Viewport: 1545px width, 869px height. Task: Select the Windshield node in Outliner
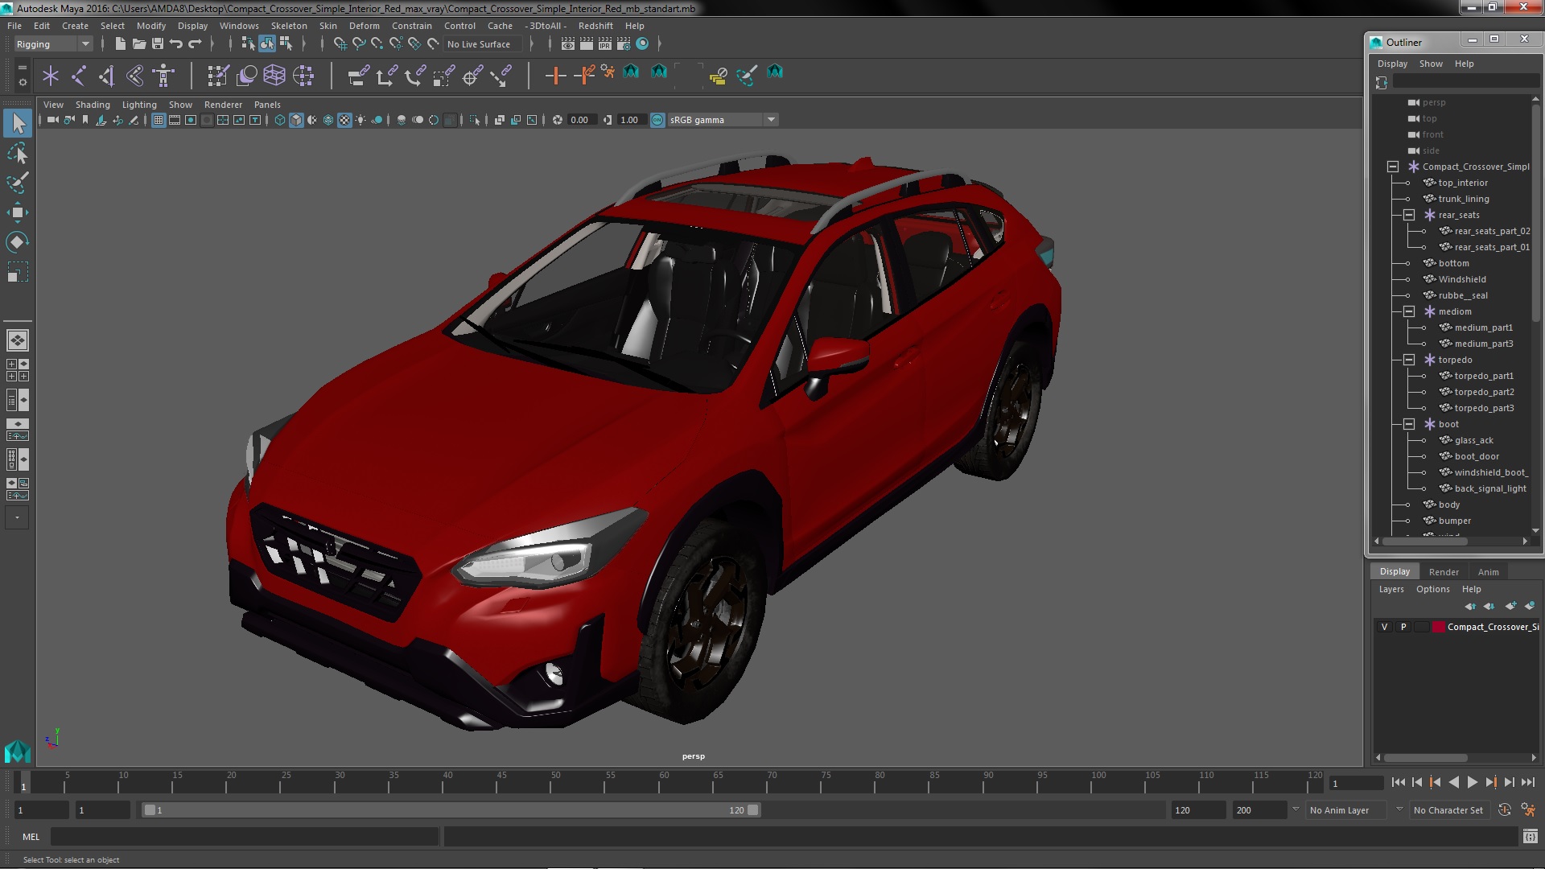[x=1461, y=279]
